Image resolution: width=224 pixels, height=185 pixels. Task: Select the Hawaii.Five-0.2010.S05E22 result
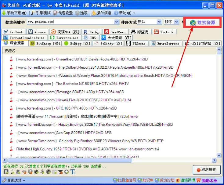[74, 100]
